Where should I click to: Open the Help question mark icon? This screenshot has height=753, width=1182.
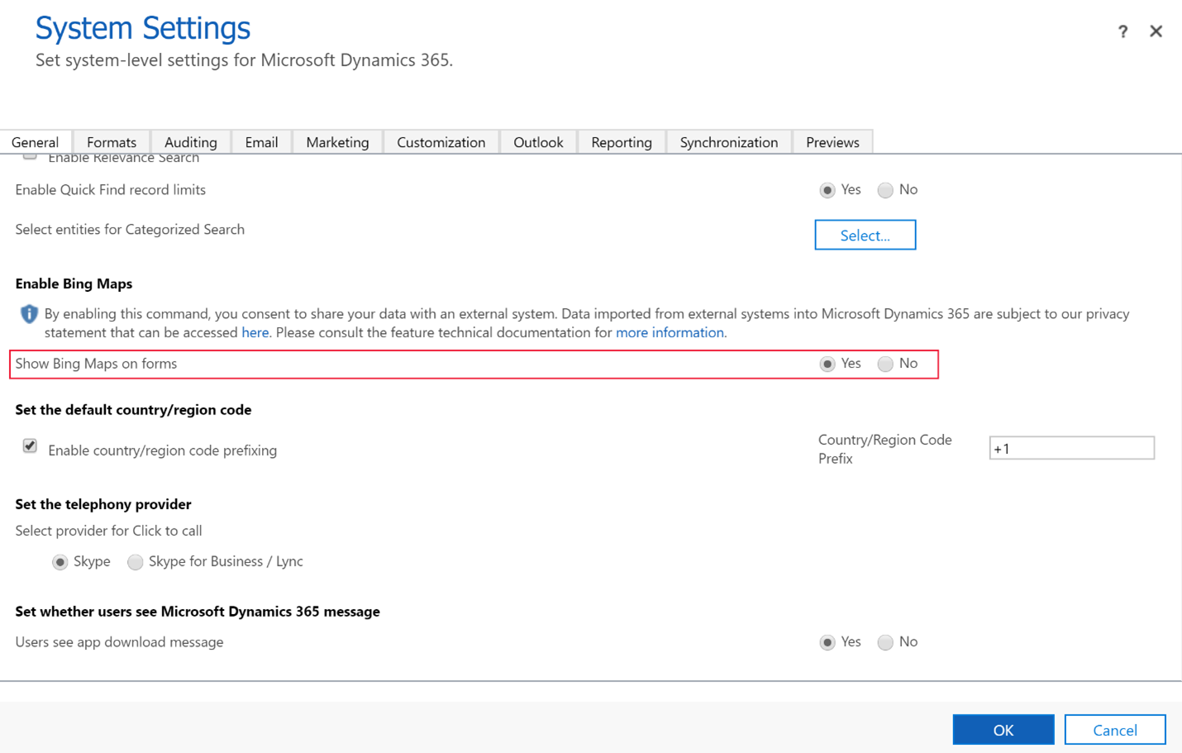(x=1122, y=31)
